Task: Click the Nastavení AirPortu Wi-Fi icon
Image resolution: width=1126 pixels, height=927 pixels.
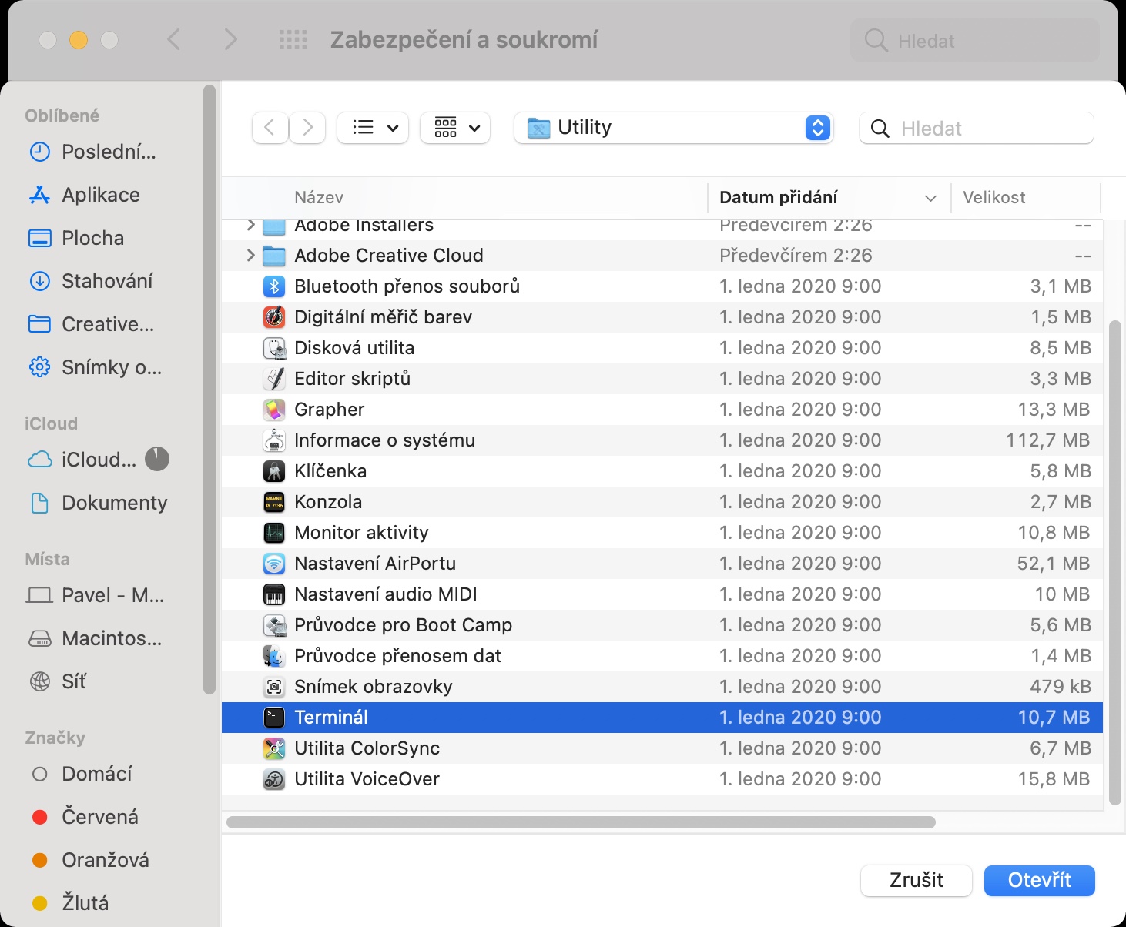Action: pos(274,564)
